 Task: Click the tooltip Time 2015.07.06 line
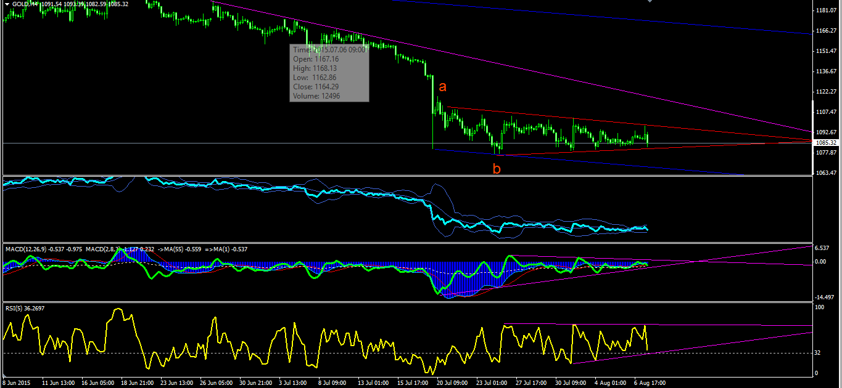pos(330,50)
